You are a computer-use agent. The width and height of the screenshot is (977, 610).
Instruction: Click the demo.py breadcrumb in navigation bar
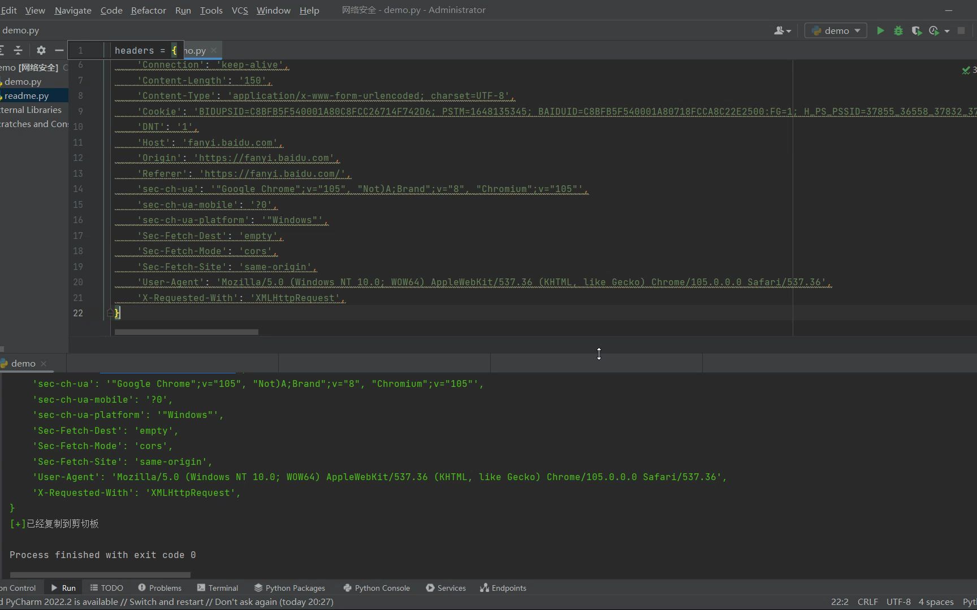(x=20, y=30)
